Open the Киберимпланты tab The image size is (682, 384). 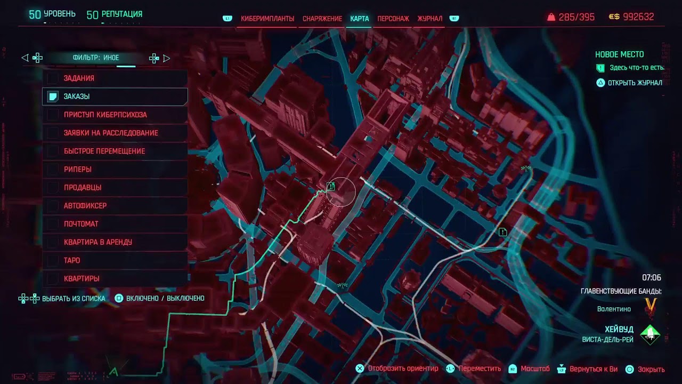pyautogui.click(x=267, y=19)
